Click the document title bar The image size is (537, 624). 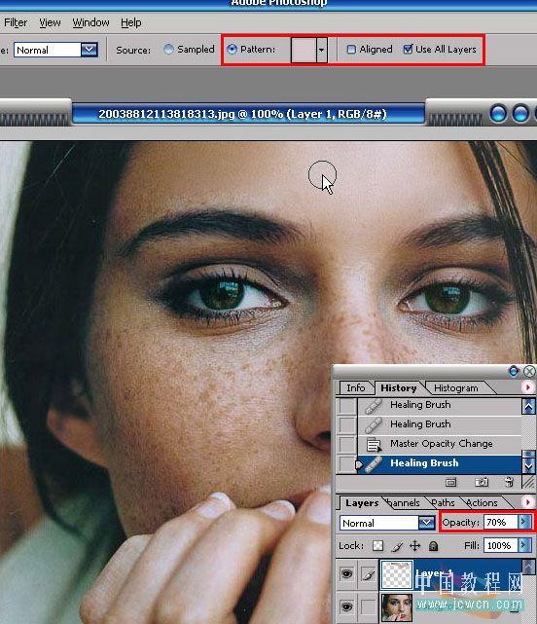249,114
